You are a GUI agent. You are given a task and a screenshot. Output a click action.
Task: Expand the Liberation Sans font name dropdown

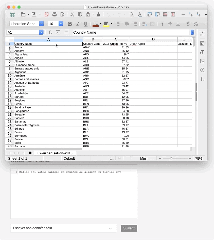point(42,24)
